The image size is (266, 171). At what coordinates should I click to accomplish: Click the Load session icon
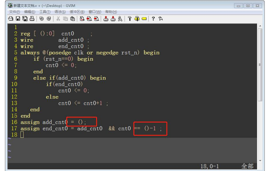(x=106, y=19)
